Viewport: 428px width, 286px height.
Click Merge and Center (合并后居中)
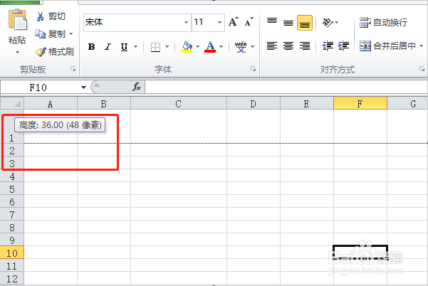click(387, 46)
